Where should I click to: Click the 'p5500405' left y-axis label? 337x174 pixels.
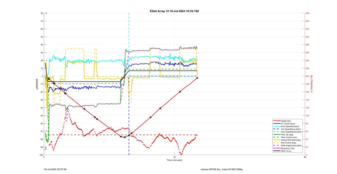(x=37, y=84)
